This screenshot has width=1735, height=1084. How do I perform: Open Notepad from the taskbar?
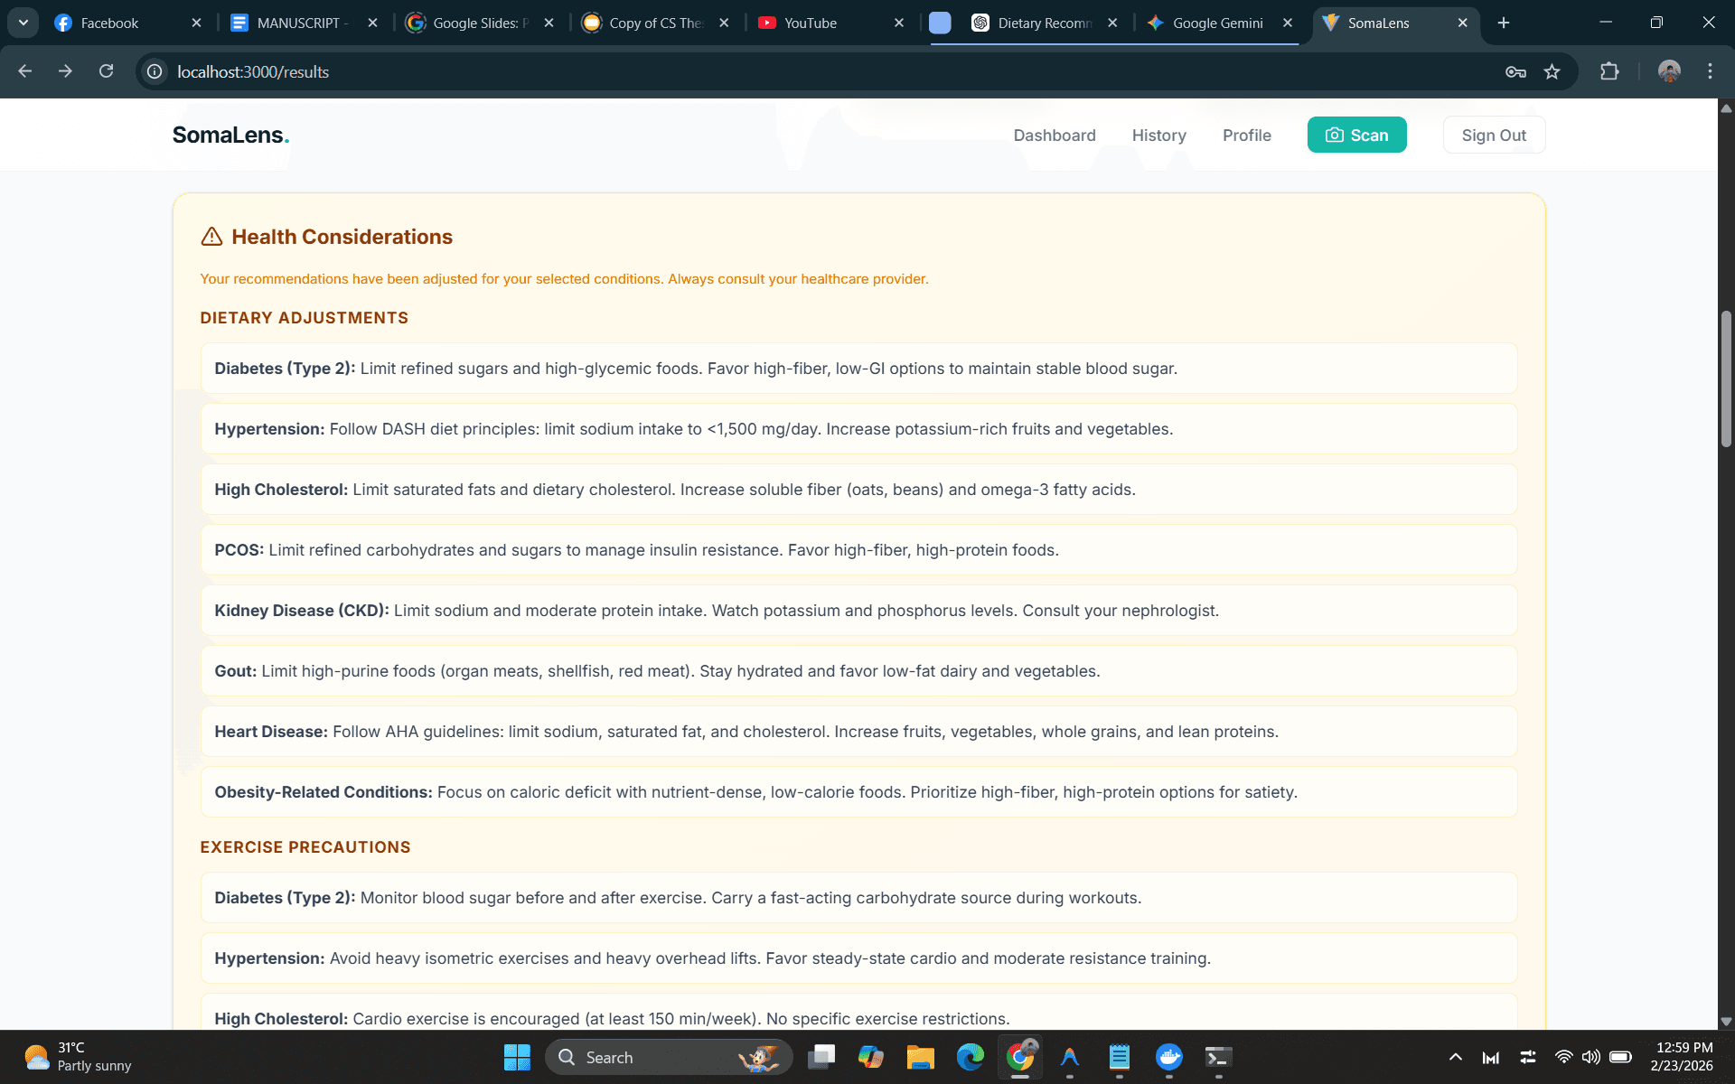click(1119, 1057)
